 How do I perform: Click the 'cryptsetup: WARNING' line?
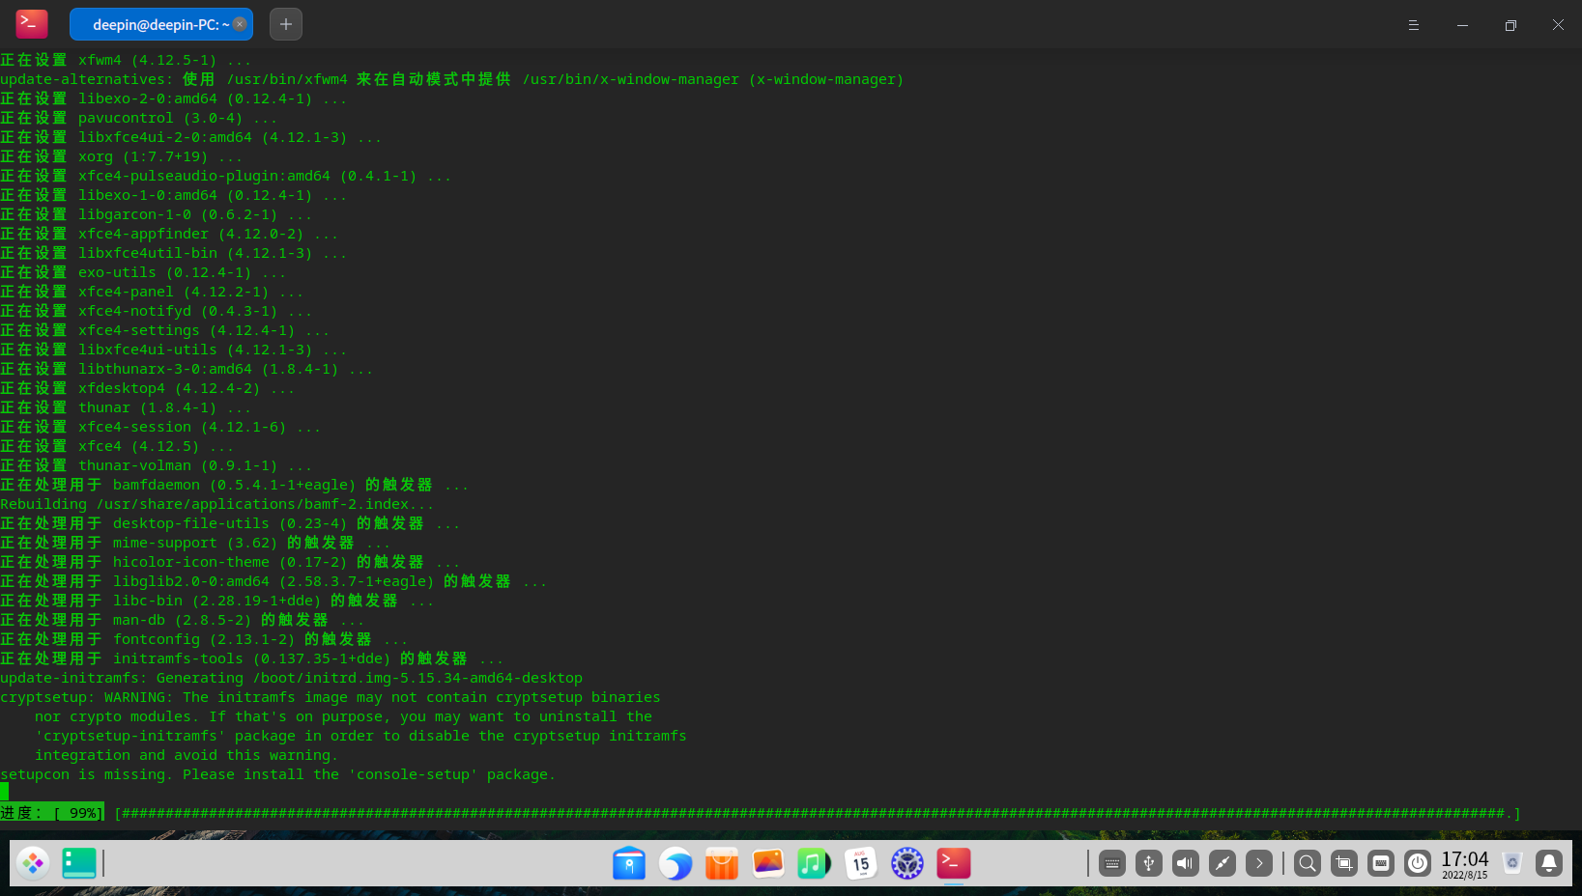click(331, 697)
